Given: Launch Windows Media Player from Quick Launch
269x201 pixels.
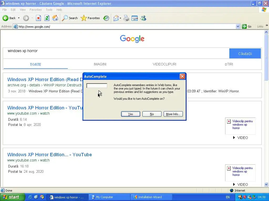Looking at the screenshot, I should click(x=42, y=197).
